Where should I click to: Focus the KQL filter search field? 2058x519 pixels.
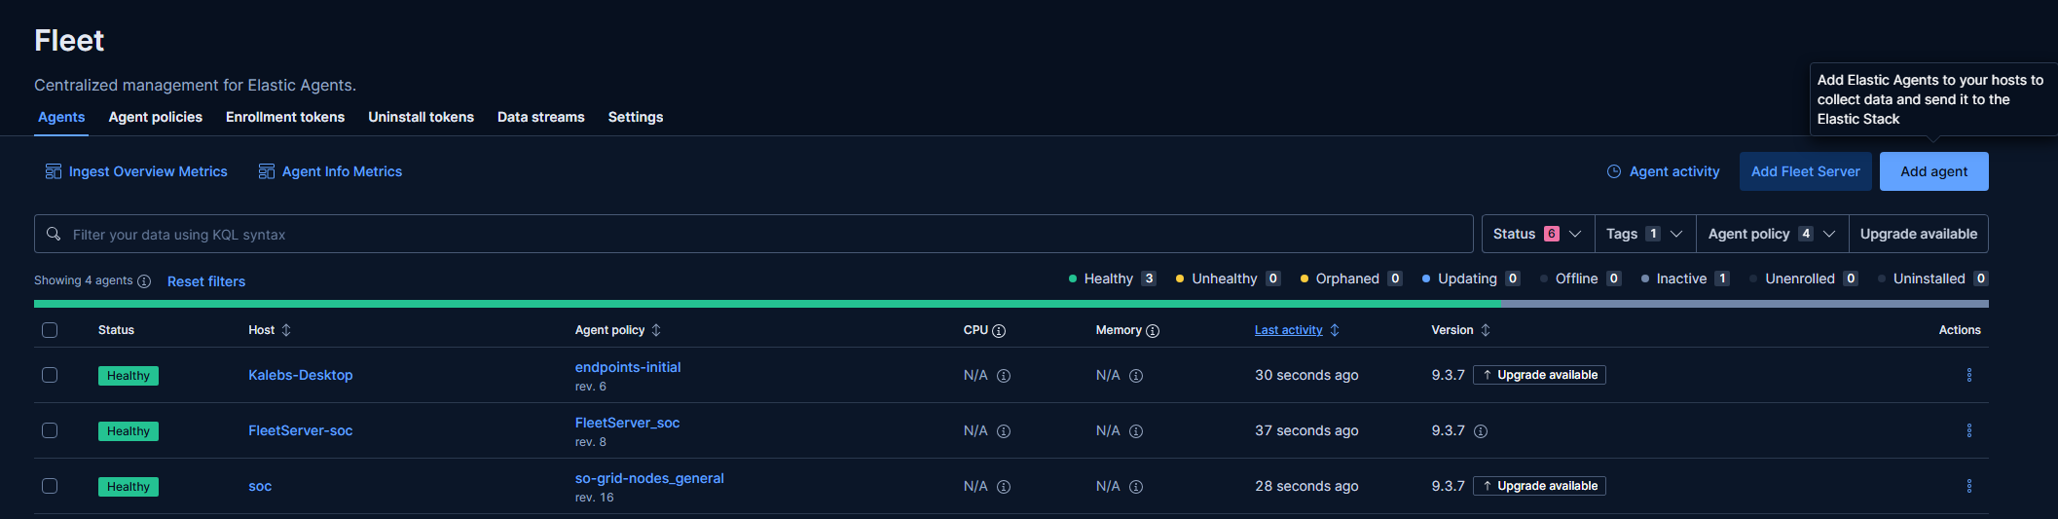pyautogui.click(x=753, y=234)
